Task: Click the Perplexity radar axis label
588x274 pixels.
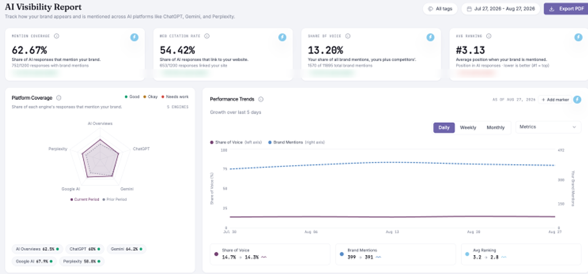Action: 58,149
